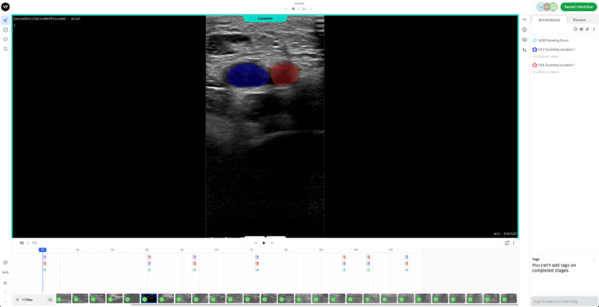Click the AS user avatar
This screenshot has height=307, width=599.
tap(547, 7)
